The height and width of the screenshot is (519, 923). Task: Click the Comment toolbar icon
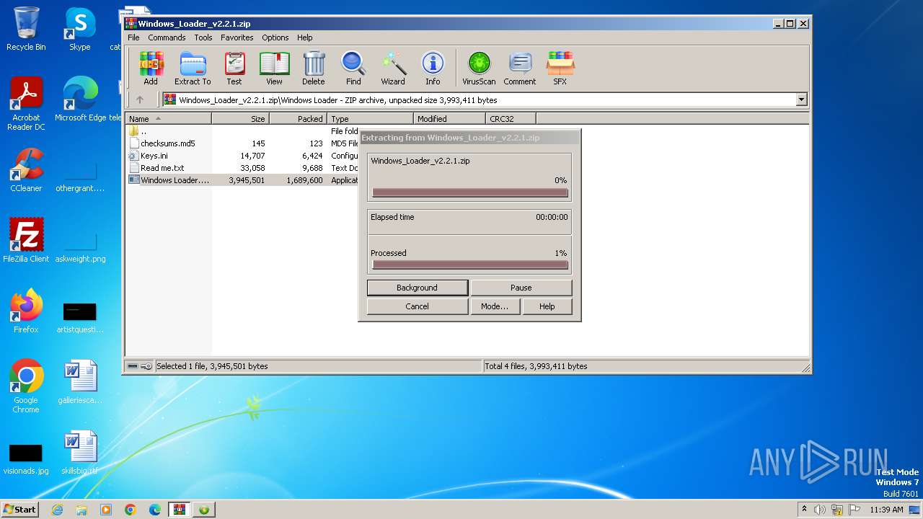(x=520, y=68)
